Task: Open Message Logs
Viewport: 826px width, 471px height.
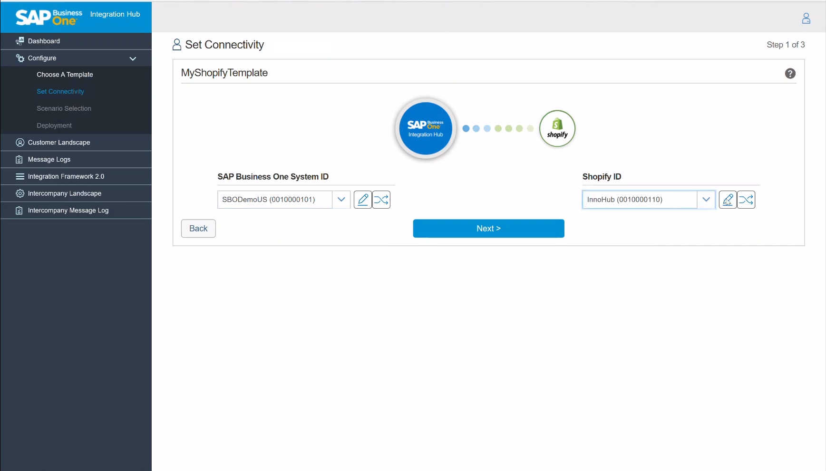Action: [76, 160]
